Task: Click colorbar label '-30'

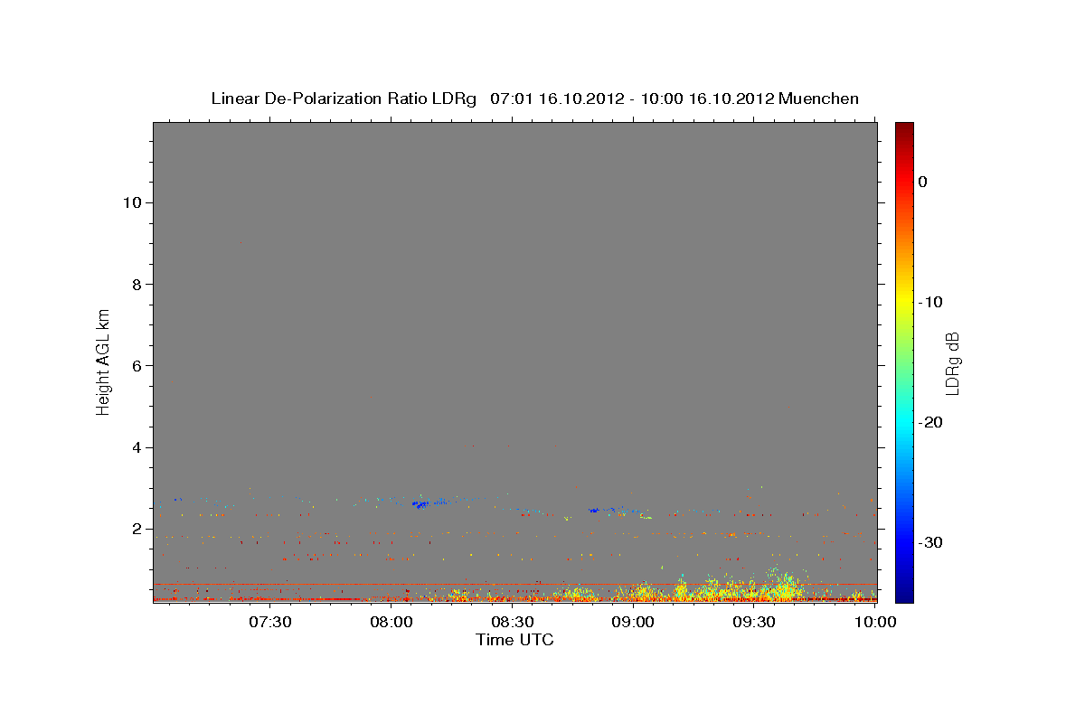Action: (x=931, y=542)
